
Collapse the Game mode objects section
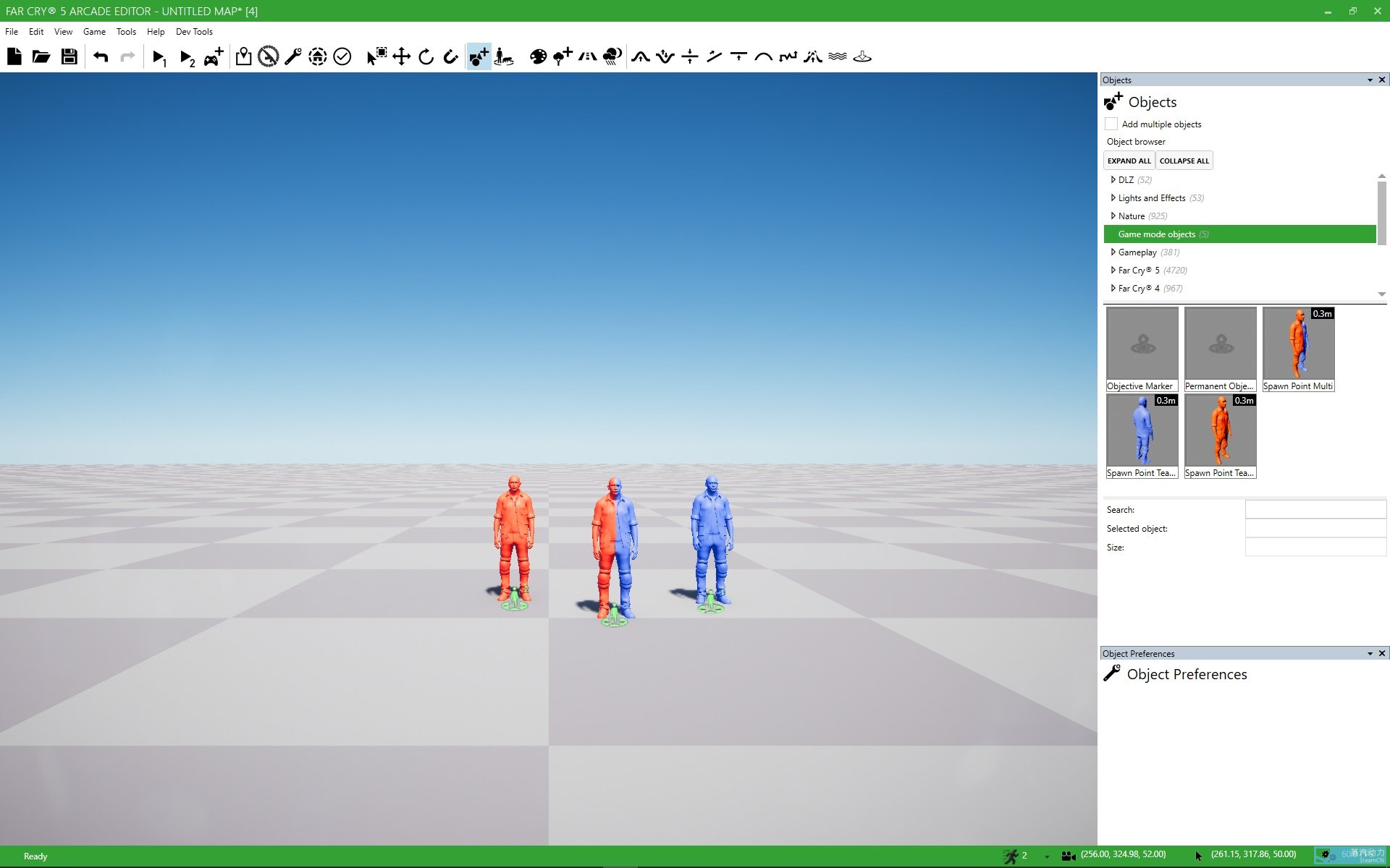click(1112, 234)
